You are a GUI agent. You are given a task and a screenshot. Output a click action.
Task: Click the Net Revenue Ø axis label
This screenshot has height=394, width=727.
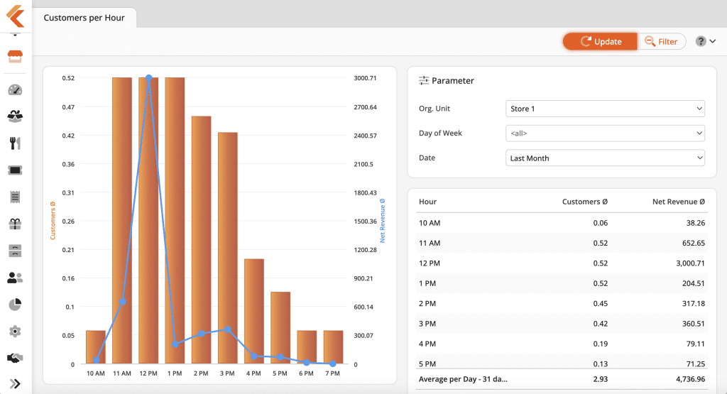383,221
